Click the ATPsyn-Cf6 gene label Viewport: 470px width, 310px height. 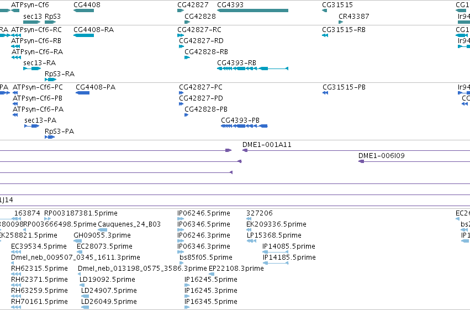pyautogui.click(x=30, y=5)
